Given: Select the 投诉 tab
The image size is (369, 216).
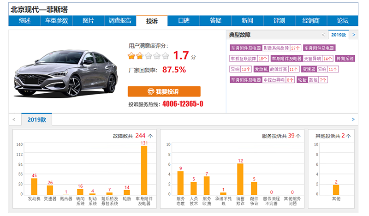Looking at the screenshot, I should point(152,21).
